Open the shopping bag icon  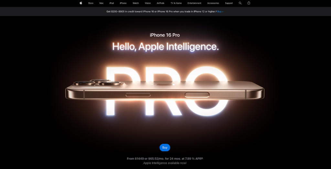coord(249,3)
